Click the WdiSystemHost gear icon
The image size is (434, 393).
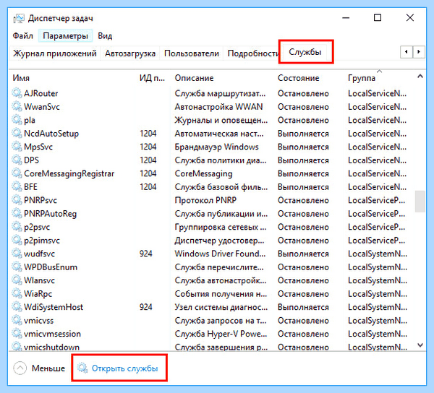17,307
